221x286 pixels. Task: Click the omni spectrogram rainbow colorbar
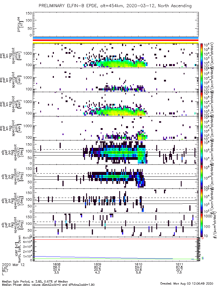pyautogui.click(x=202, y=56)
